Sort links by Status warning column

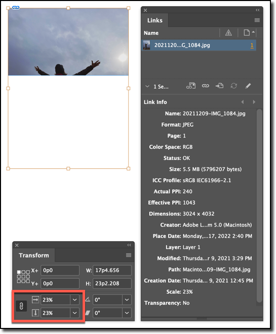228,33
